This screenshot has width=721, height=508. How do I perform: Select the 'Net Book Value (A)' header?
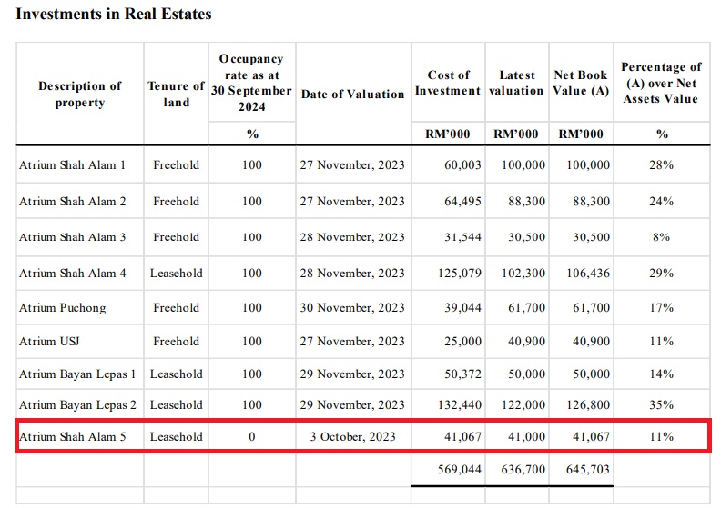(x=581, y=83)
